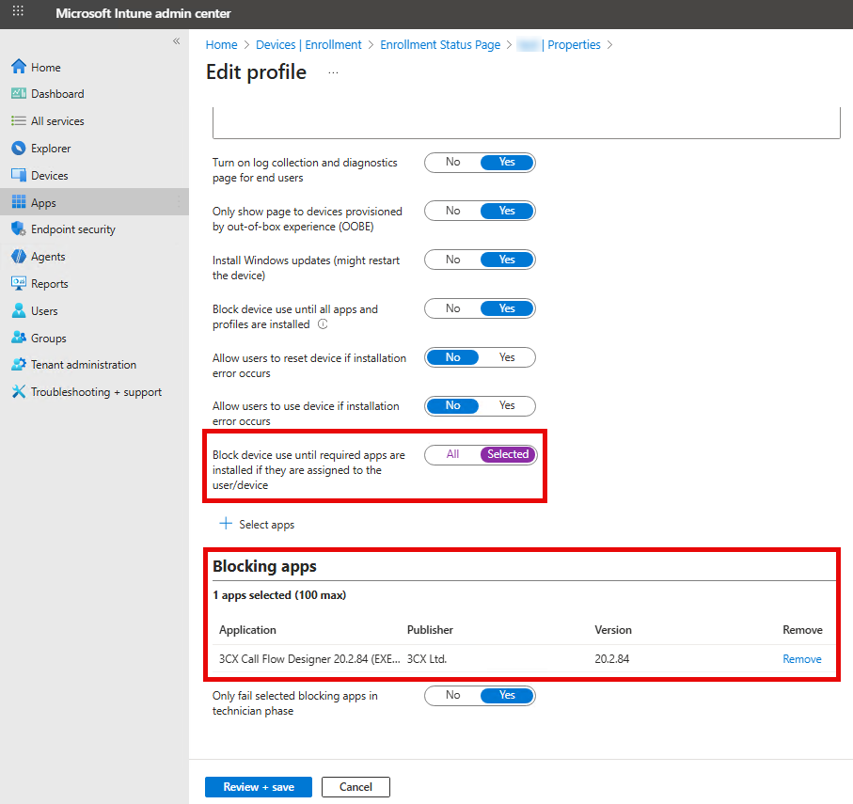Screen dimensions: 853x804
Task: Select the Explorer sidebar icon
Action: point(18,149)
